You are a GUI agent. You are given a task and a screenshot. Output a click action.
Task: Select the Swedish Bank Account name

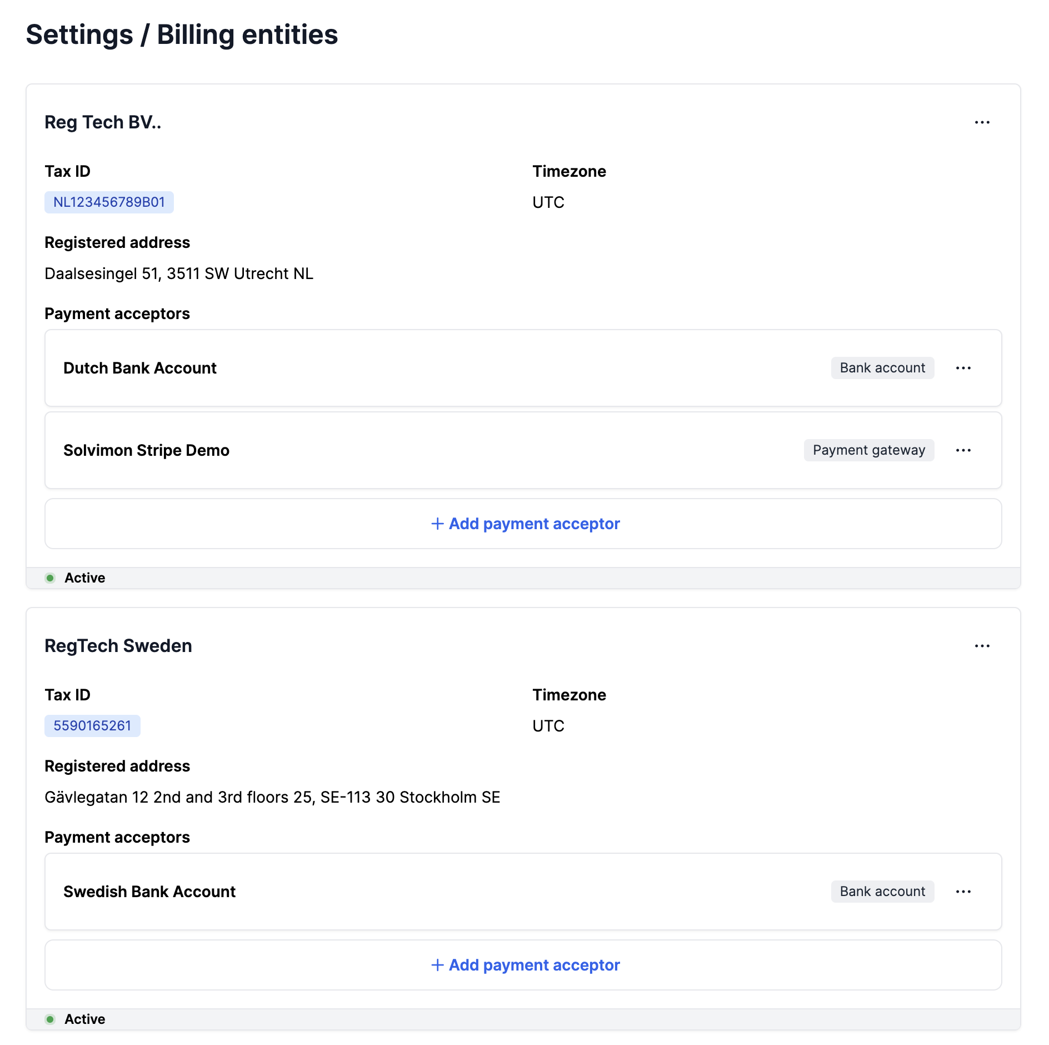point(149,892)
